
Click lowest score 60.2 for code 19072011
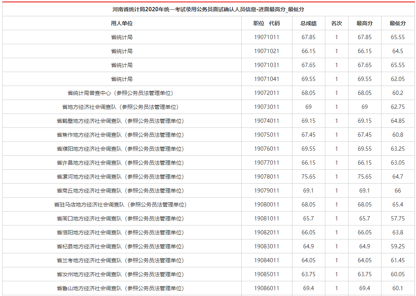tap(398, 93)
